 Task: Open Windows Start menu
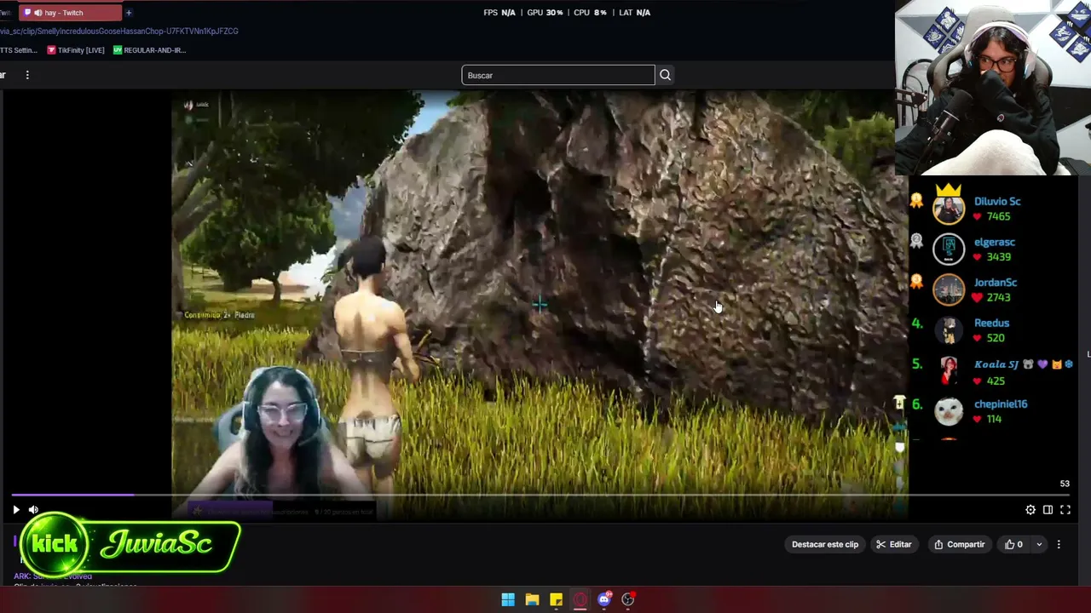508,599
